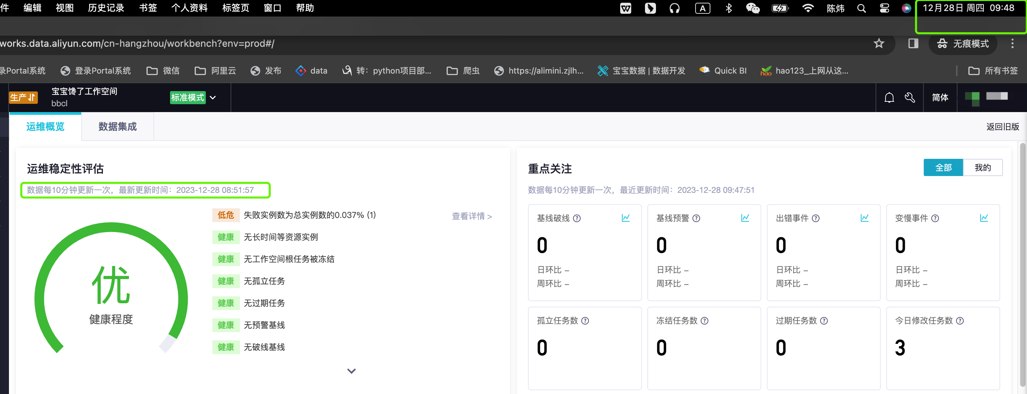Open Wi-Fi status in the menu bar
1027x394 pixels.
coord(808,8)
